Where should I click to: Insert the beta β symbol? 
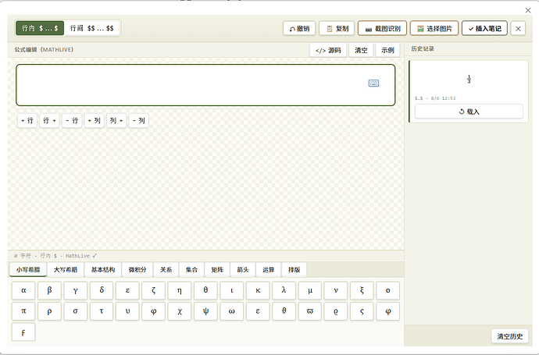[49, 290]
